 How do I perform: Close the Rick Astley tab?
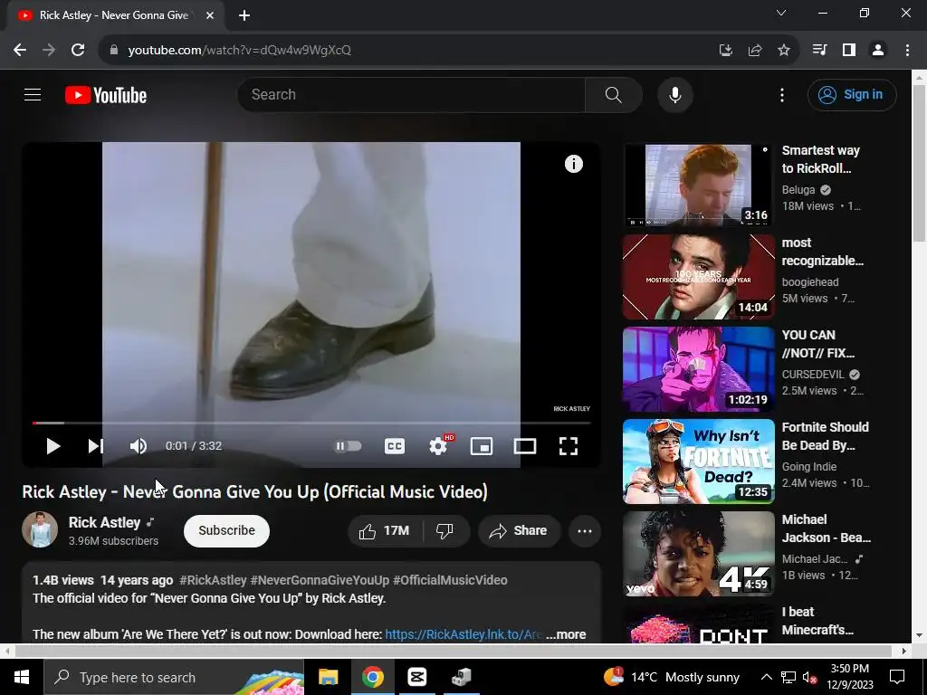[x=210, y=15]
